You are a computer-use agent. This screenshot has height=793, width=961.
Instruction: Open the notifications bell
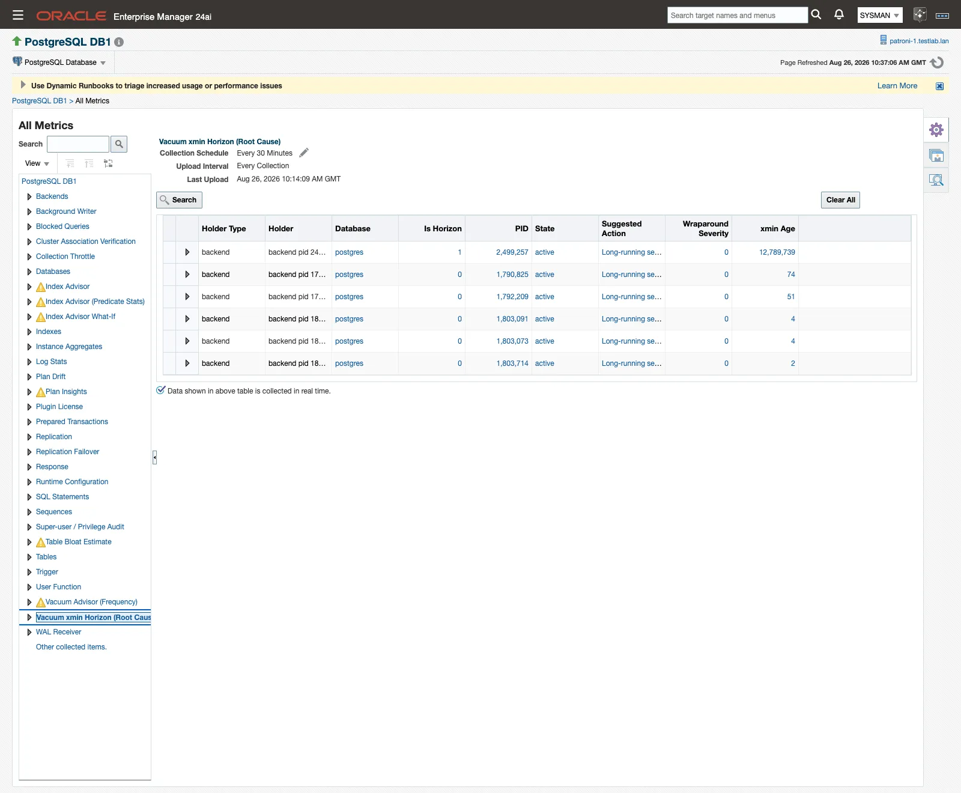point(839,14)
